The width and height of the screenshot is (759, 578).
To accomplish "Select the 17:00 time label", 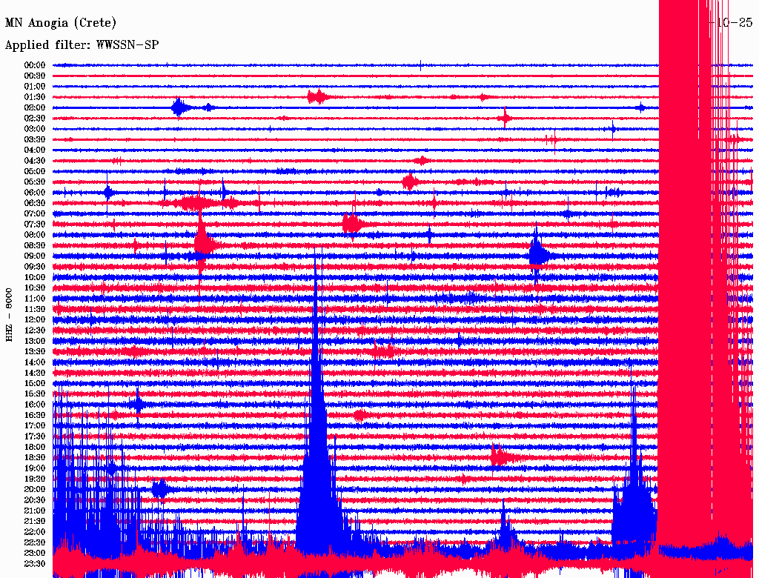I will [x=35, y=425].
